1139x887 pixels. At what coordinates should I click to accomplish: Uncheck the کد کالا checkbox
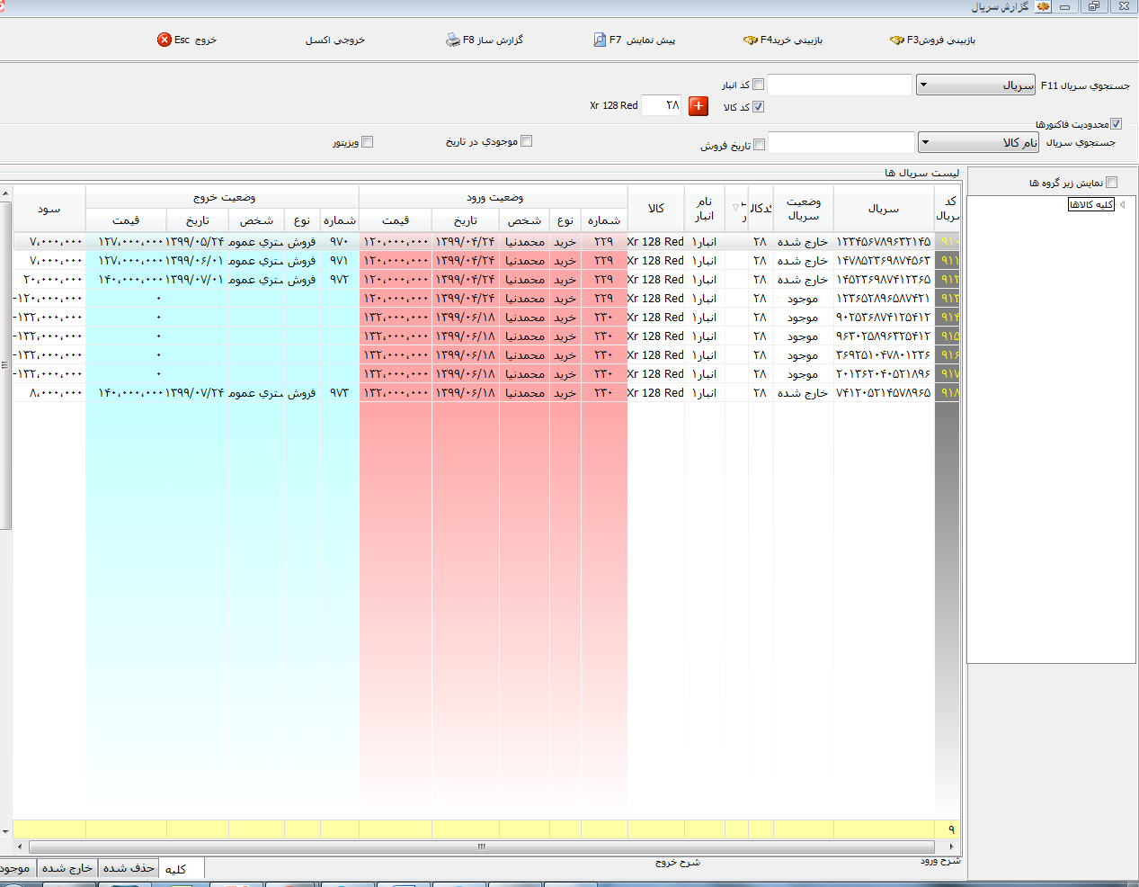click(x=758, y=106)
